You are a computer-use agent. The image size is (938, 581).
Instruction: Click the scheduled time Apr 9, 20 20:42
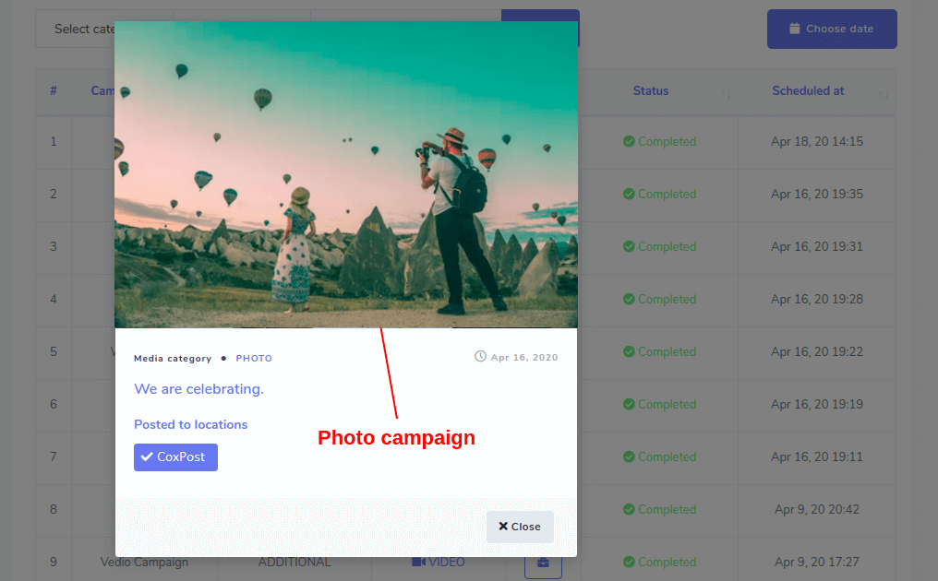(x=816, y=510)
